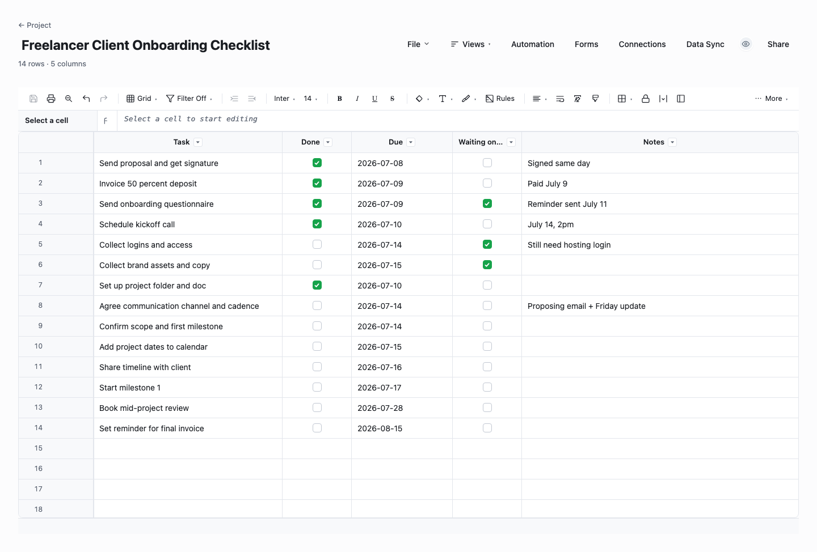
Task: Undo the last action
Action: click(x=86, y=99)
